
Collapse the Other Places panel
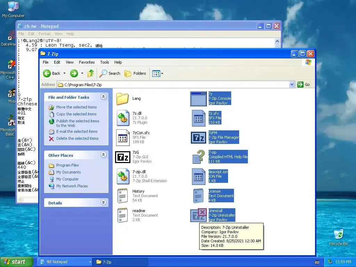coord(103,155)
